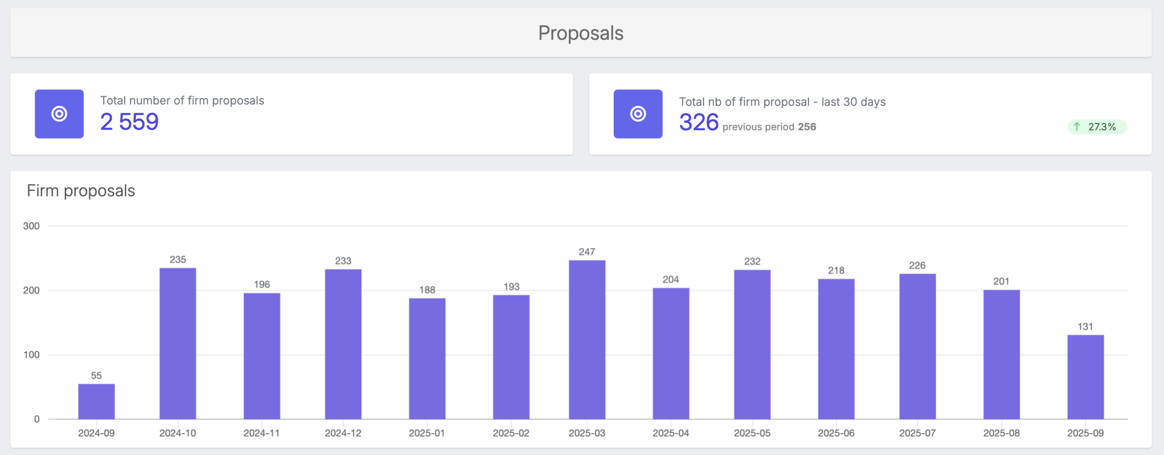Click the Proposals page title
Viewport: 1164px width, 455px height.
tap(581, 32)
